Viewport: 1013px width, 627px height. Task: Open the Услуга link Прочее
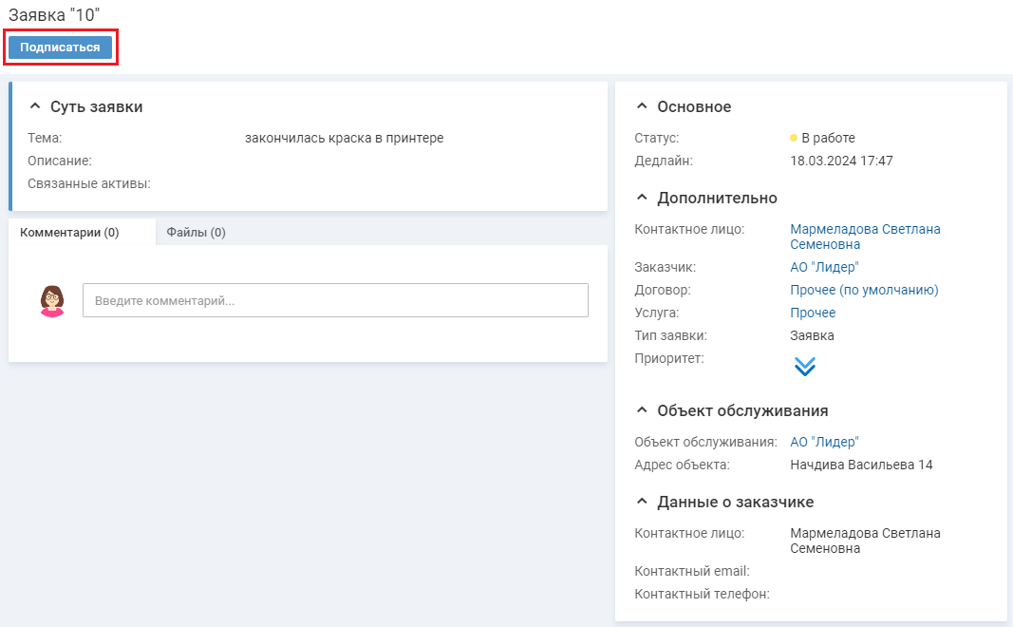coord(813,313)
